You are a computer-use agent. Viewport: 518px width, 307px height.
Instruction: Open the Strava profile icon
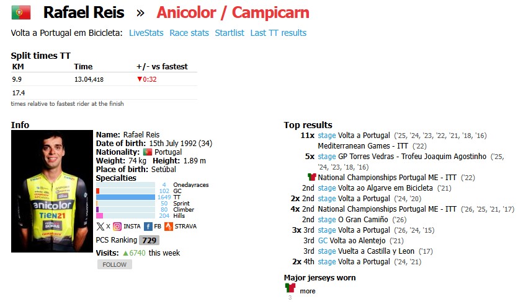pyautogui.click(x=169, y=227)
